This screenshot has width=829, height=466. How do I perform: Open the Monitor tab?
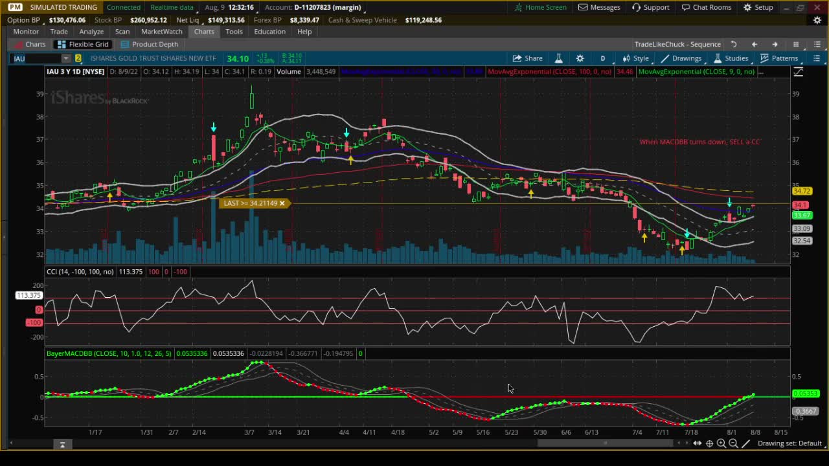coord(26,31)
